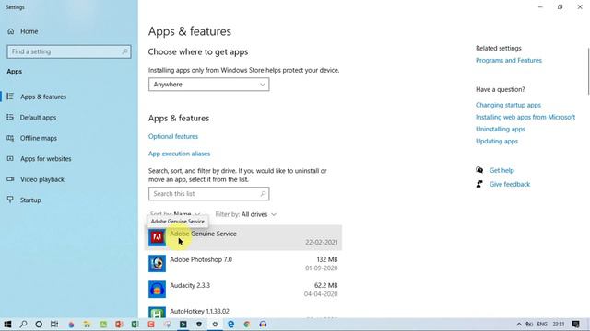Image resolution: width=590 pixels, height=331 pixels.
Task: Open Programs and Features link
Action: (x=508, y=60)
